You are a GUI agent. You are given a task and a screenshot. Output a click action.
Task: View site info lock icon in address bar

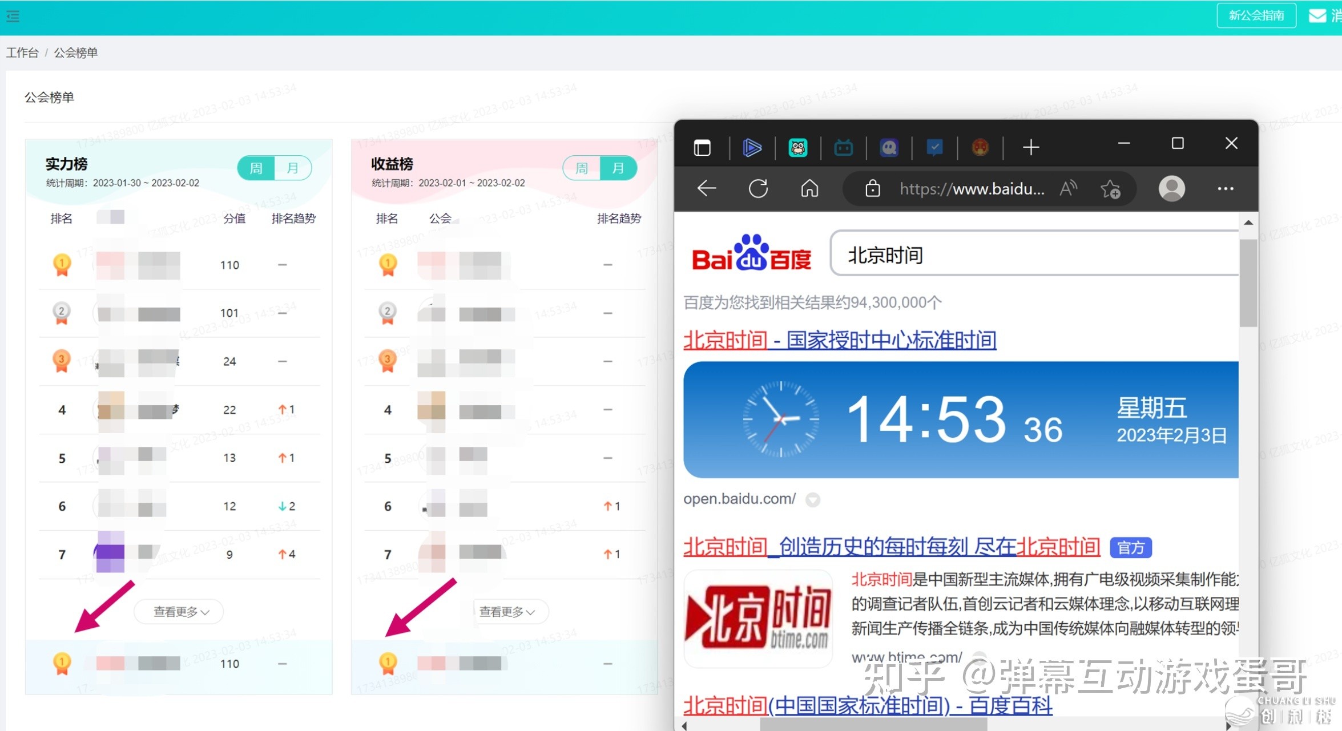point(872,188)
